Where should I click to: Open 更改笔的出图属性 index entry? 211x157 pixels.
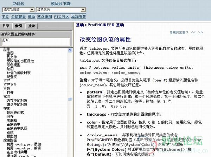tap(20, 61)
